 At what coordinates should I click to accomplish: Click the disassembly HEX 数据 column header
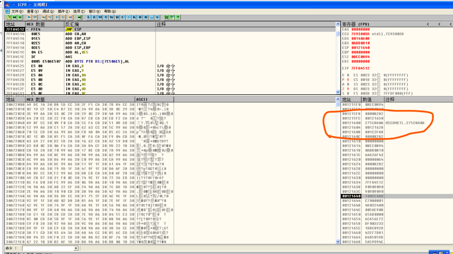coord(44,24)
